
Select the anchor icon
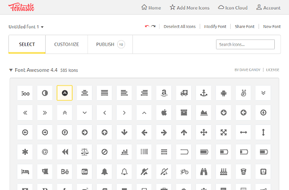(204, 93)
